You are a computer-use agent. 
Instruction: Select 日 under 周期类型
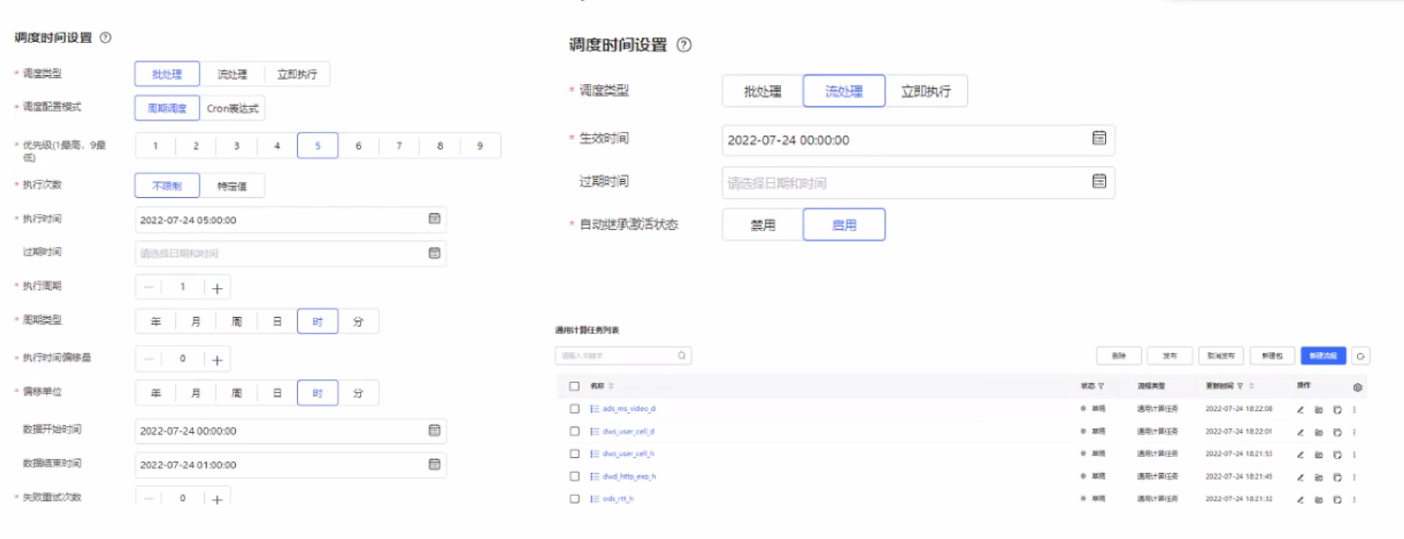(277, 321)
